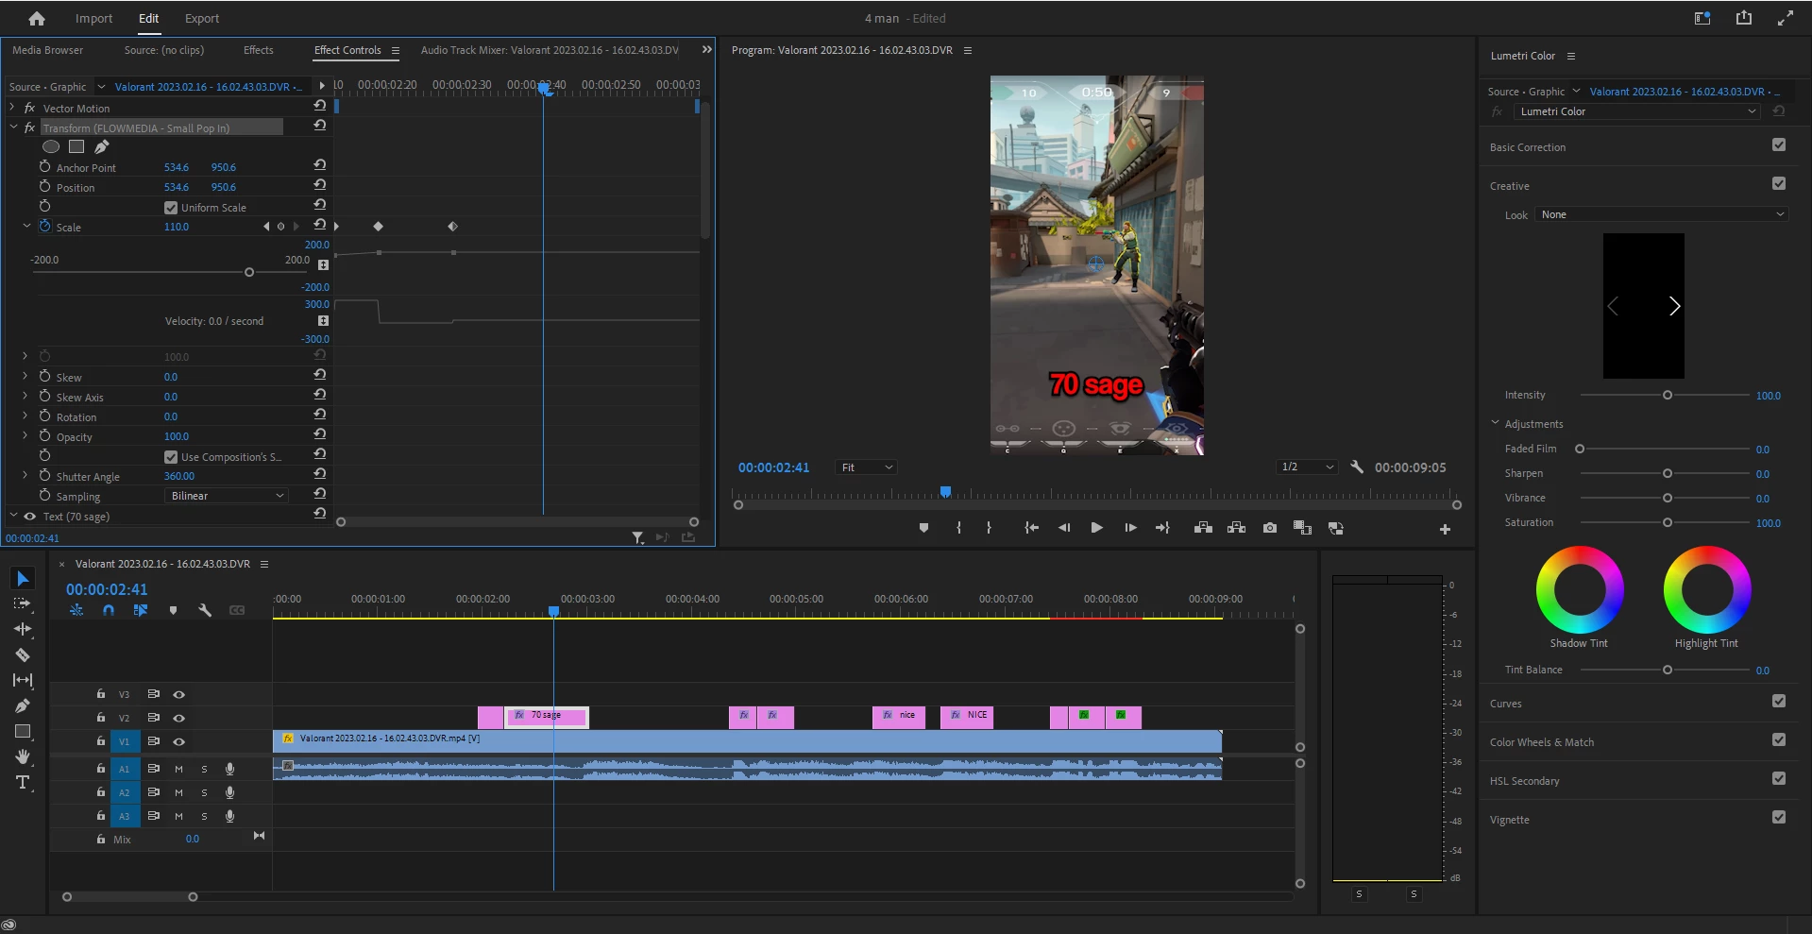Expand the Skew property

tap(25, 376)
